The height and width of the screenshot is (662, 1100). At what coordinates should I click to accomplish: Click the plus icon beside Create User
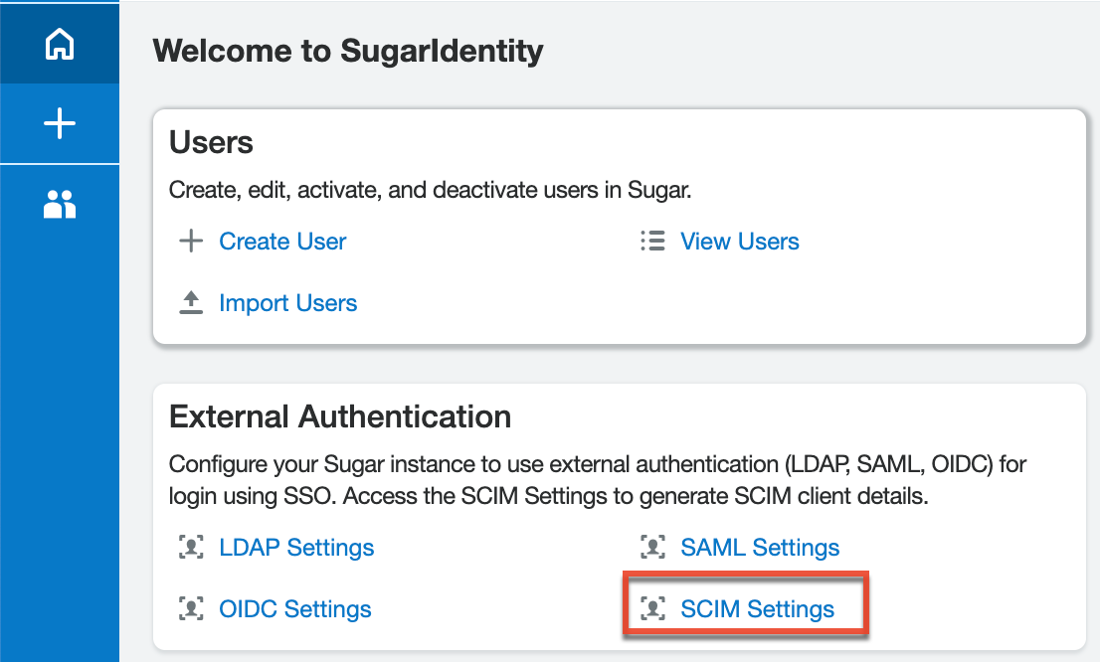190,241
